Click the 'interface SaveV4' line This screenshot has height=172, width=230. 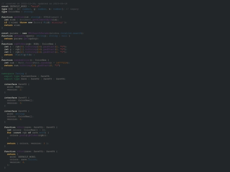click(17, 111)
